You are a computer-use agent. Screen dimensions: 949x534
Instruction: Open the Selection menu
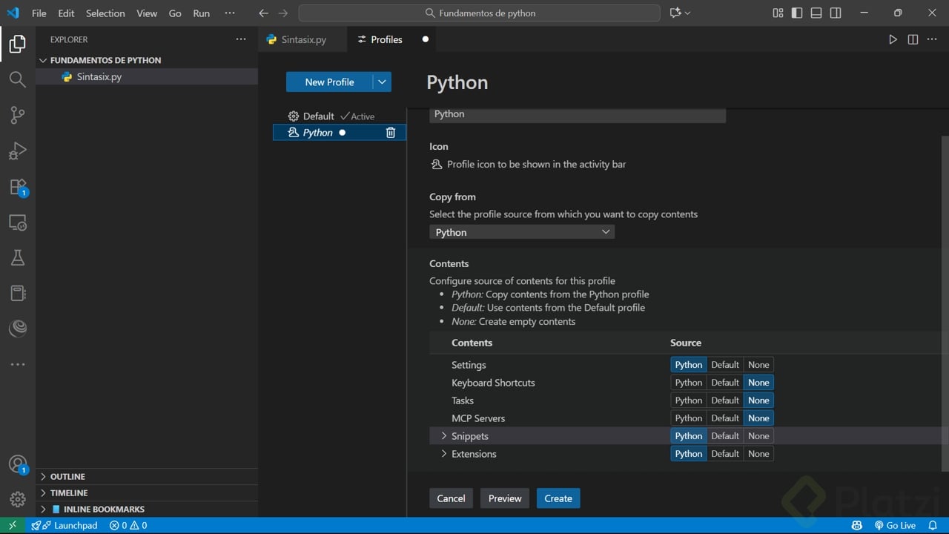point(105,13)
